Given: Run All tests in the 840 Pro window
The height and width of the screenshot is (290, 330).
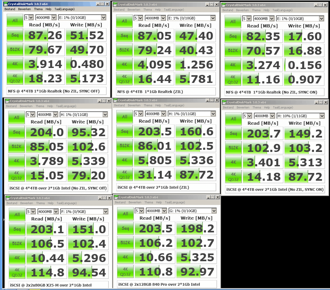Looking at the screenshot, I should point(125,214).
